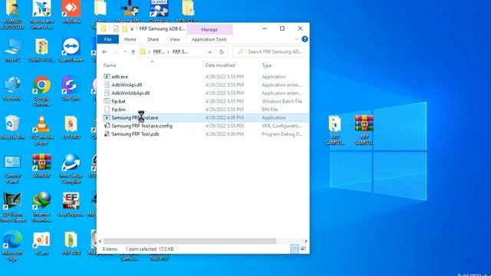Open the 3D Vision Photo Viewer shortcut
Image resolution: width=491 pixels, height=276 pixels.
[12, 207]
